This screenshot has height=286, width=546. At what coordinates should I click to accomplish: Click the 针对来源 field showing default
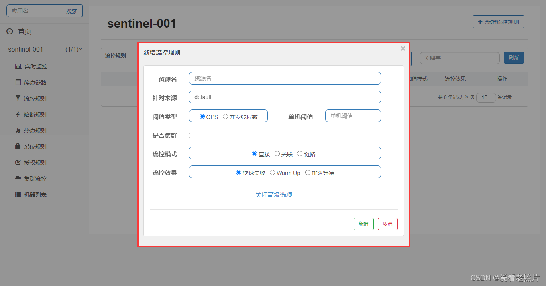(x=285, y=97)
